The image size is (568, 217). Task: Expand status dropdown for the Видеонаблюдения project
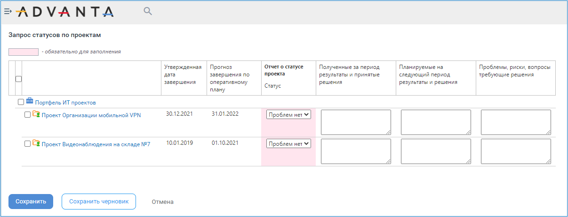[x=289, y=144]
